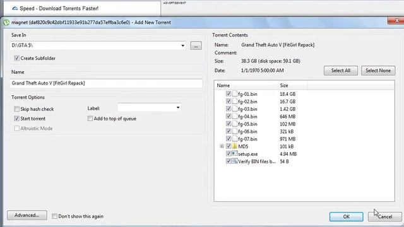Viewport: 404px width, 227px height.
Task: Click the torrent Name input field
Action: click(x=106, y=83)
